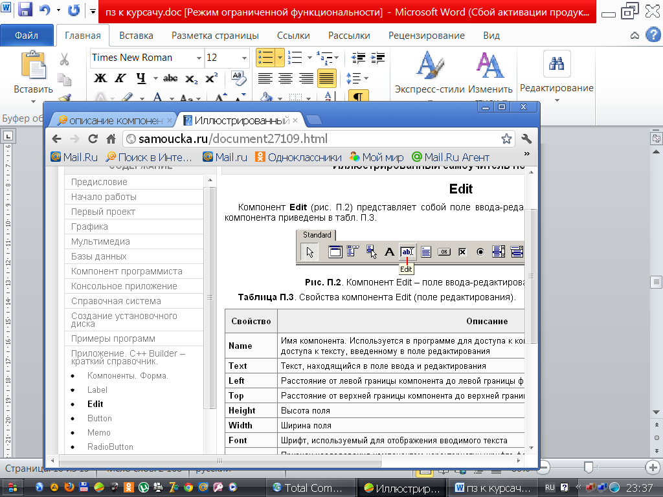The image size is (663, 497).
Task: Open Справочная система contents link
Action: (x=116, y=301)
